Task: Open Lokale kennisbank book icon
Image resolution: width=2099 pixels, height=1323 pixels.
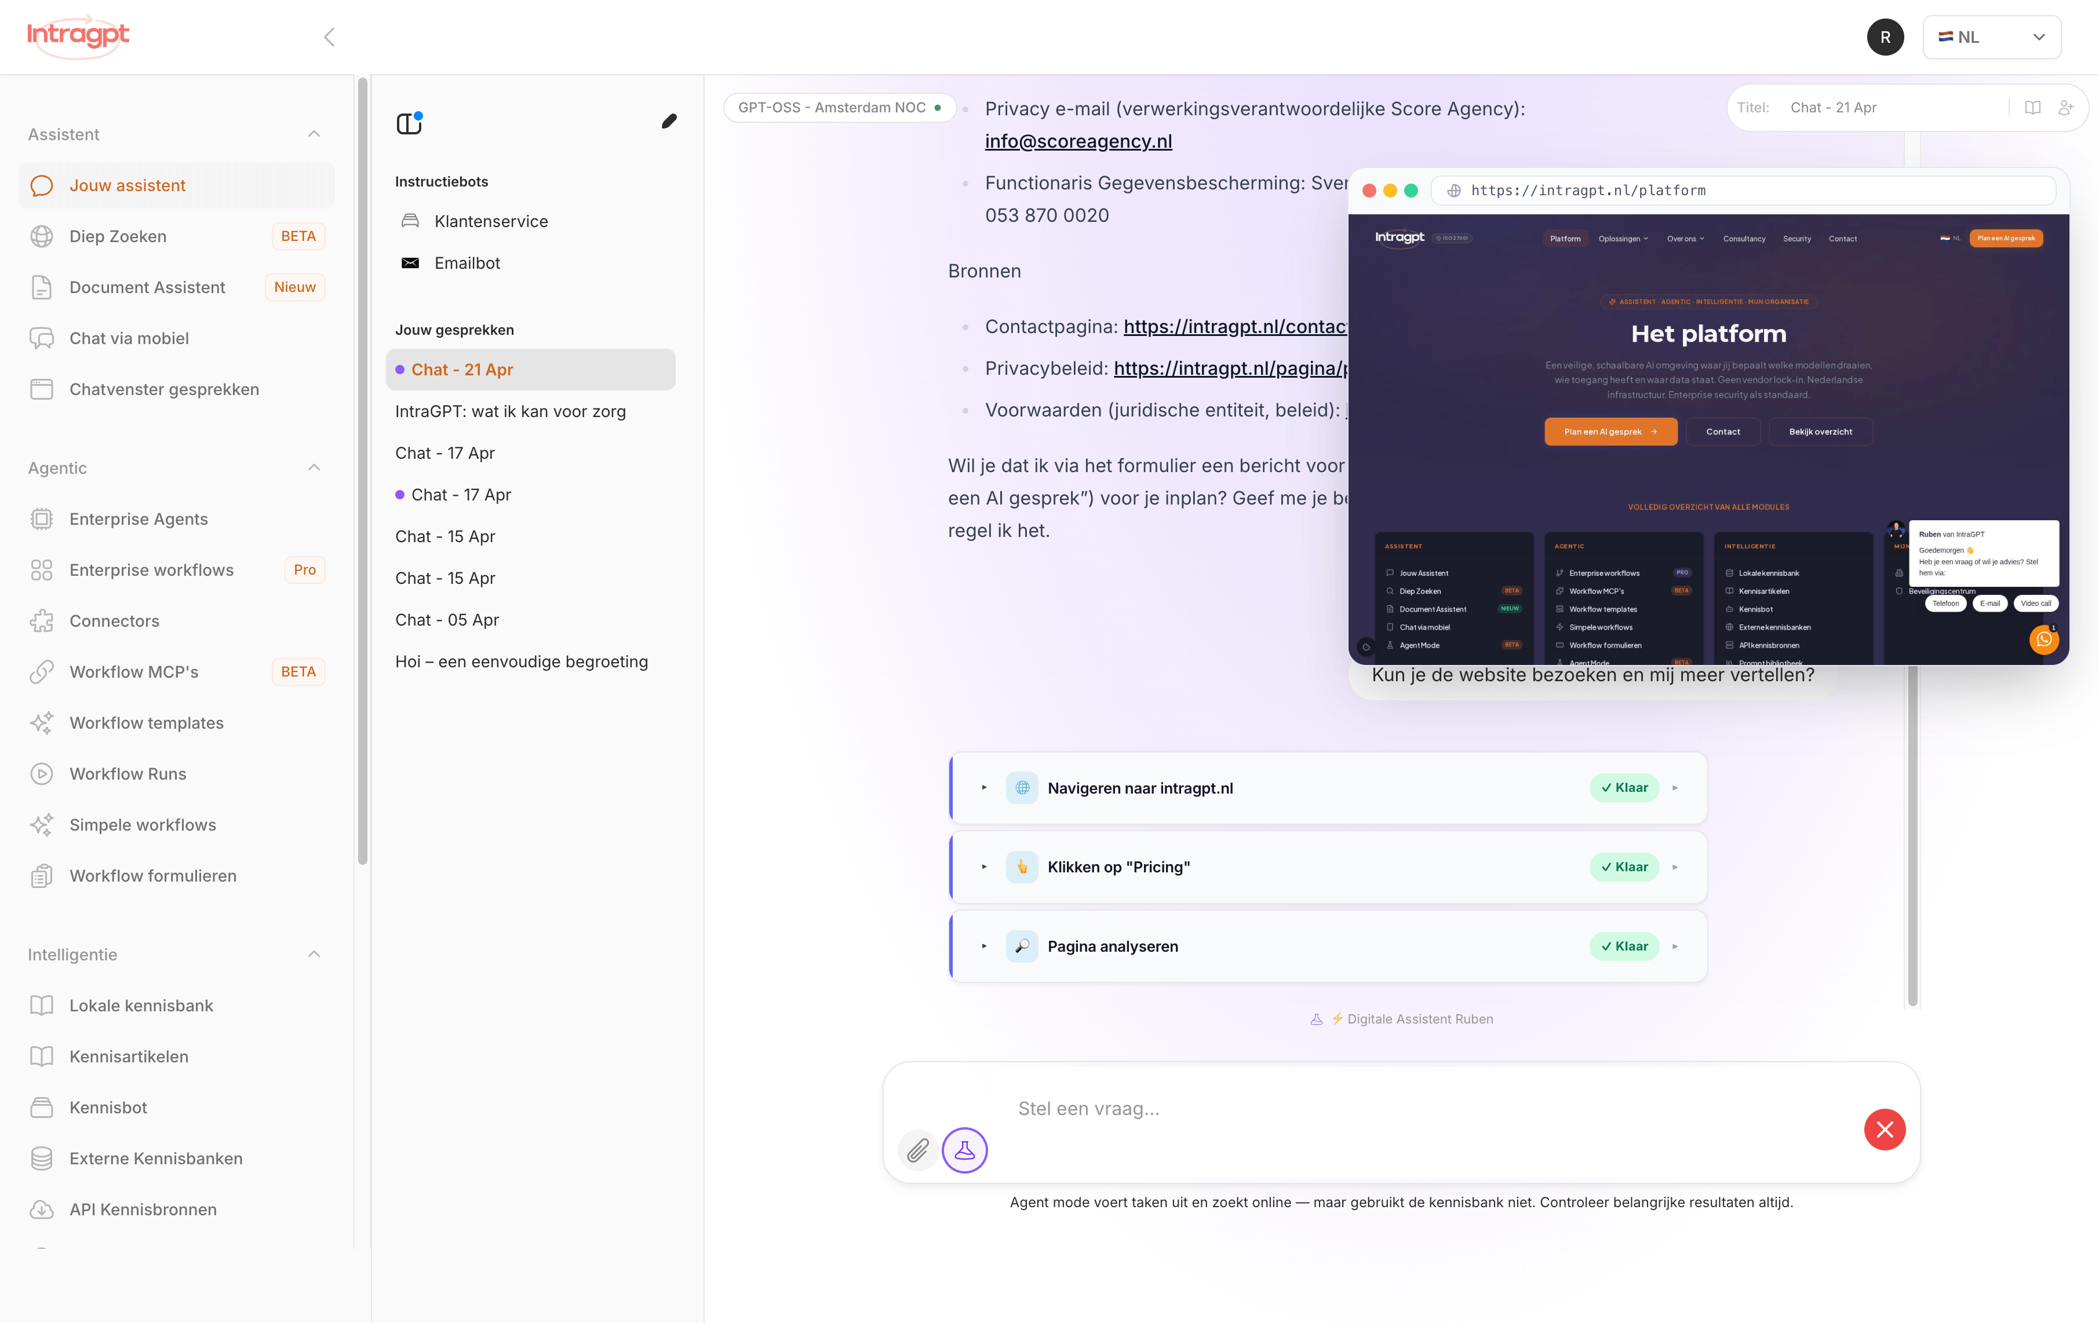Action: pos(42,1006)
